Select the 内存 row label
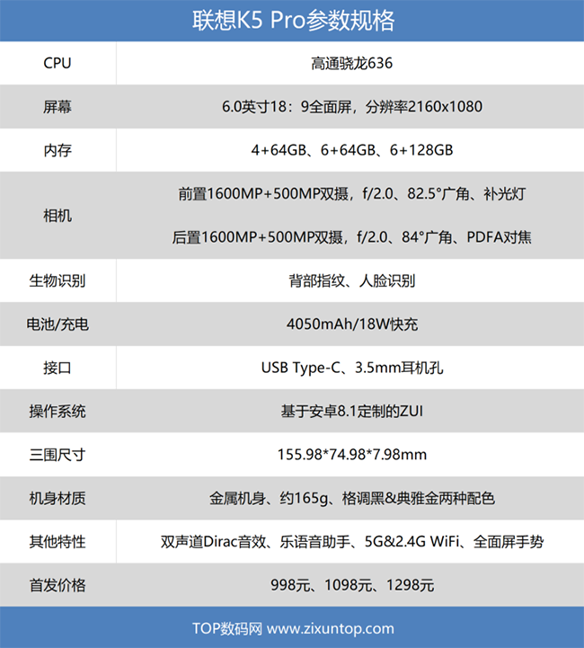The height and width of the screenshot is (648, 584). 58,150
